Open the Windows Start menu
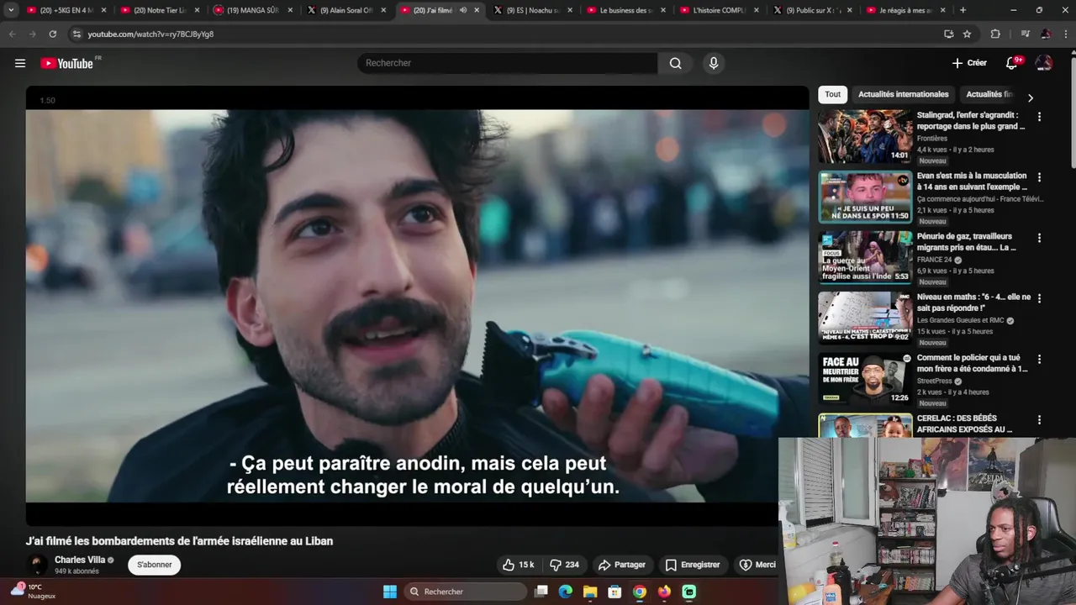 click(390, 592)
